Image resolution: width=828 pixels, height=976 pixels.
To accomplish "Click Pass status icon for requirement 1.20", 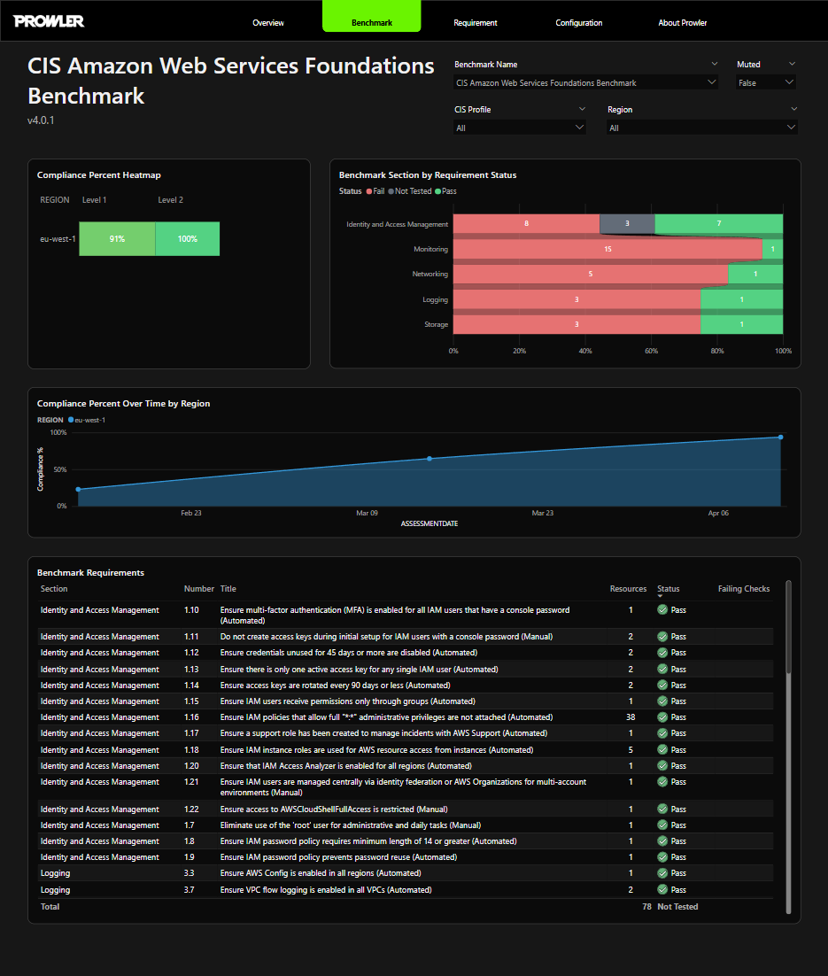I will tap(662, 766).
